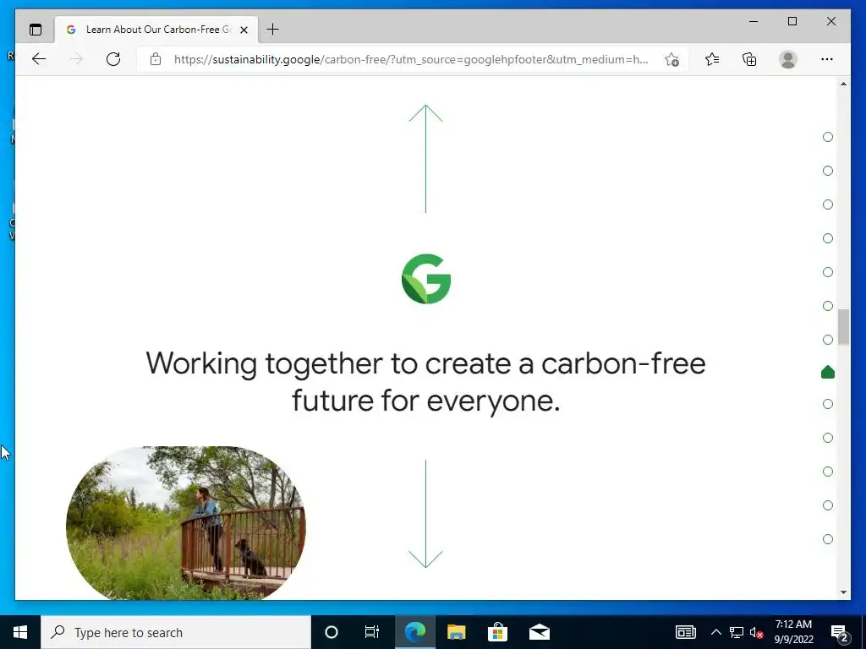Open Microsoft Store from the taskbar
The height and width of the screenshot is (649, 866).
pyautogui.click(x=497, y=632)
